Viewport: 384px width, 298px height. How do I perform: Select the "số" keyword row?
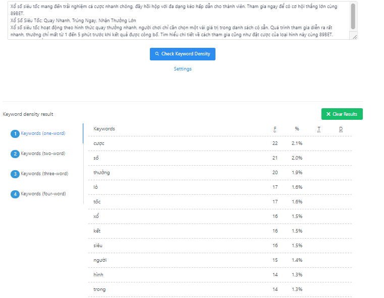[217, 158]
